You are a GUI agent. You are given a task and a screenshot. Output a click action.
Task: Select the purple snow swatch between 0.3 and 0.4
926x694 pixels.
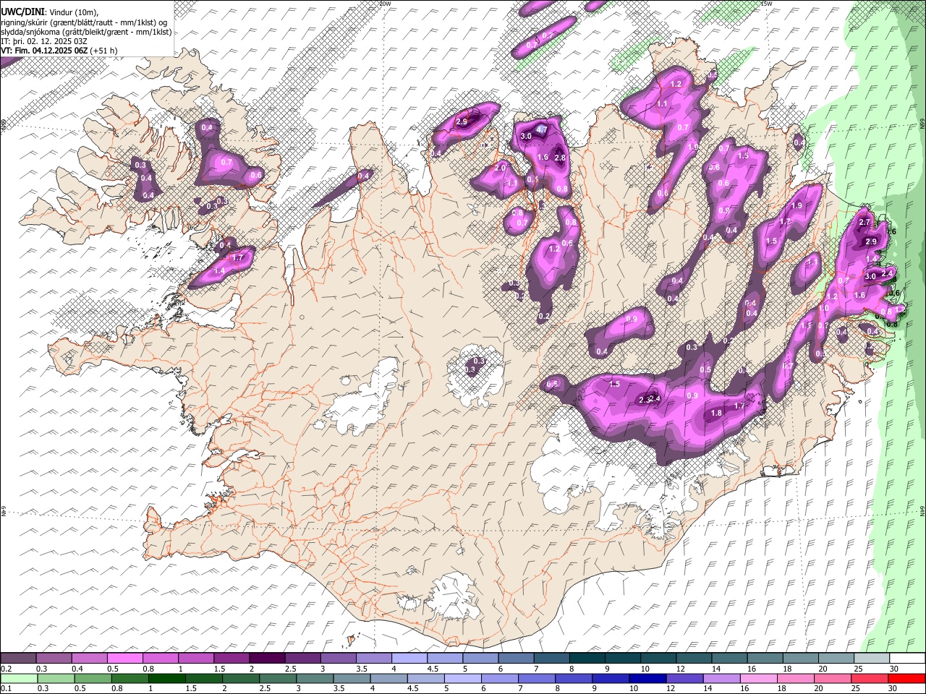tap(54, 658)
